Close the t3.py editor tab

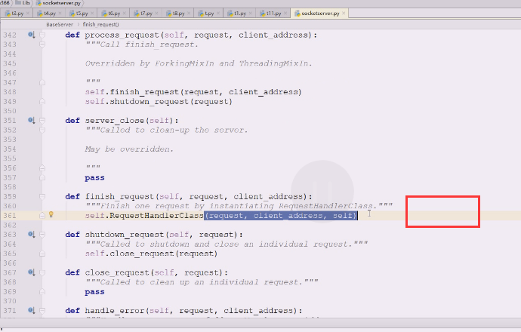click(28, 14)
